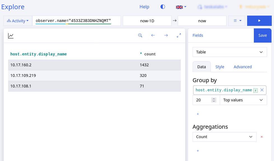The height and width of the screenshot is (161, 274).
Task: Switch to the Style tab
Action: (220, 67)
